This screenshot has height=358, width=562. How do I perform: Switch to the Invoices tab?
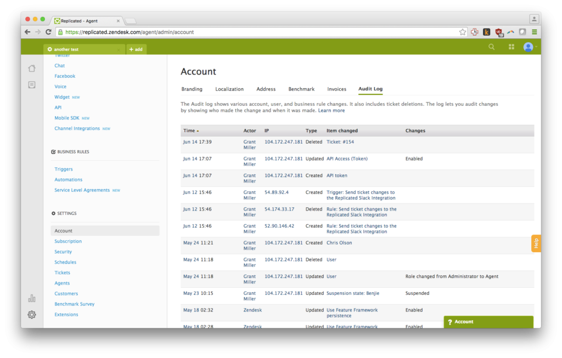point(336,89)
